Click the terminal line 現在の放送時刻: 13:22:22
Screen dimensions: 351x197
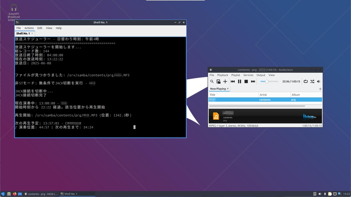[39, 59]
